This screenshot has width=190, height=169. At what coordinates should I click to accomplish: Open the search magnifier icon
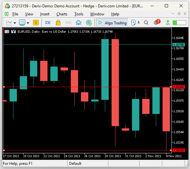click(x=146, y=23)
